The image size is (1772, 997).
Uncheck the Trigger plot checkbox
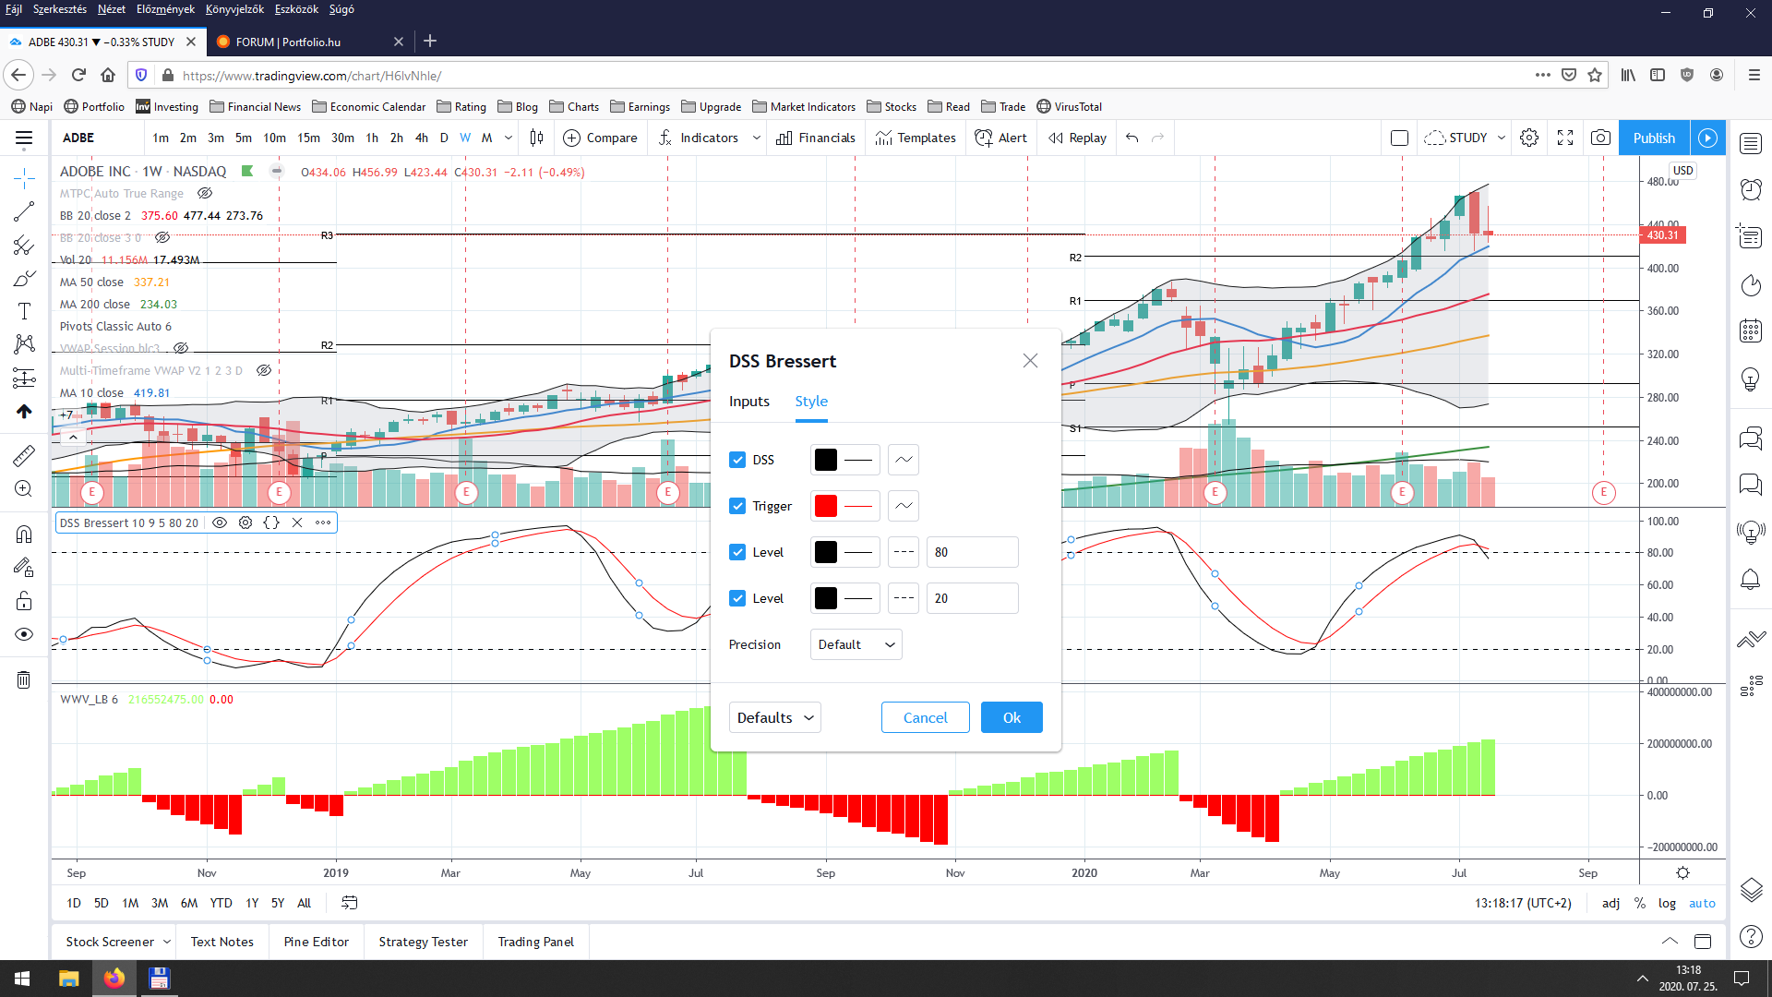pos(737,506)
